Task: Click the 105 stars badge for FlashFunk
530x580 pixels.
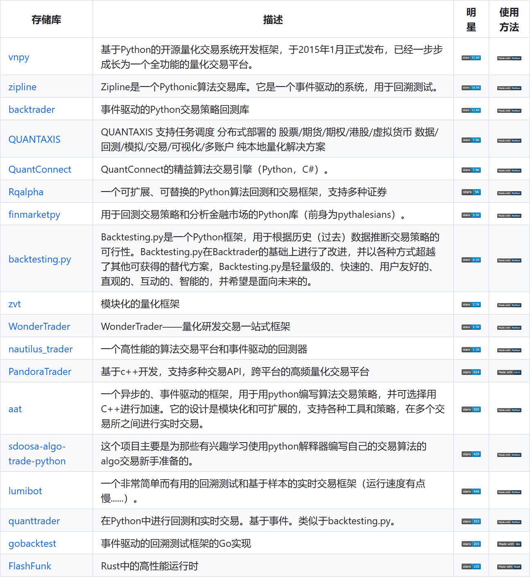Action: coord(471,566)
